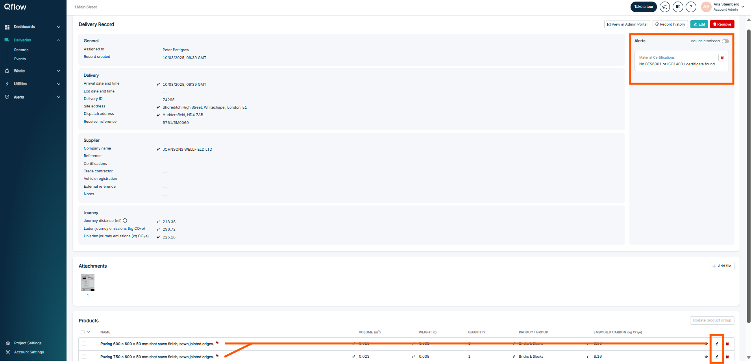This screenshot has height=364, width=751.
Task: Expand the Ana Steenberg account dropdown
Action: pos(743,6)
